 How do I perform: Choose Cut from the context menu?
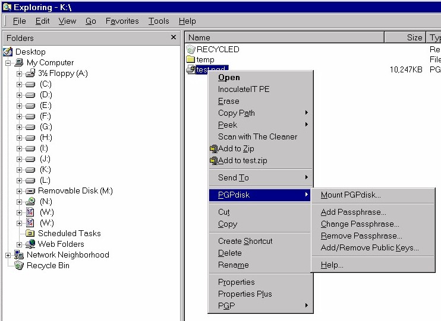261,212
